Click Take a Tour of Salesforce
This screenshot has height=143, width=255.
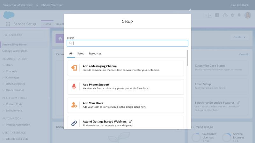(18, 5)
